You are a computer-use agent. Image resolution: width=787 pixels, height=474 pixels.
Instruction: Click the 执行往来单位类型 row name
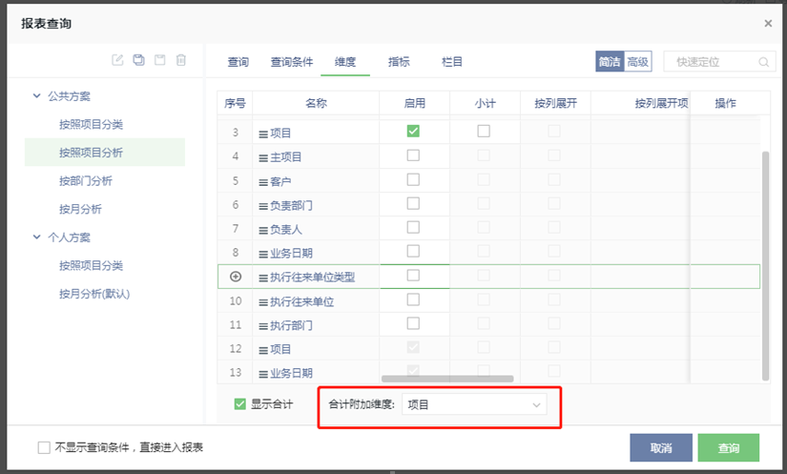tap(313, 277)
